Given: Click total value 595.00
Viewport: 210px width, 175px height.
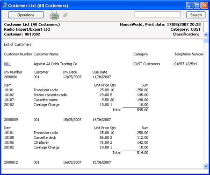Looking at the screenshot, I should tap(143, 110).
